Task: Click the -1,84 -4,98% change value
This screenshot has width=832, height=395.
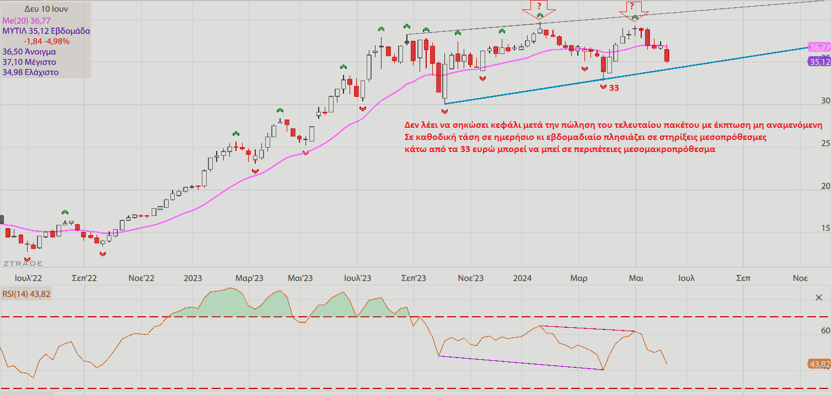Action: pos(46,41)
